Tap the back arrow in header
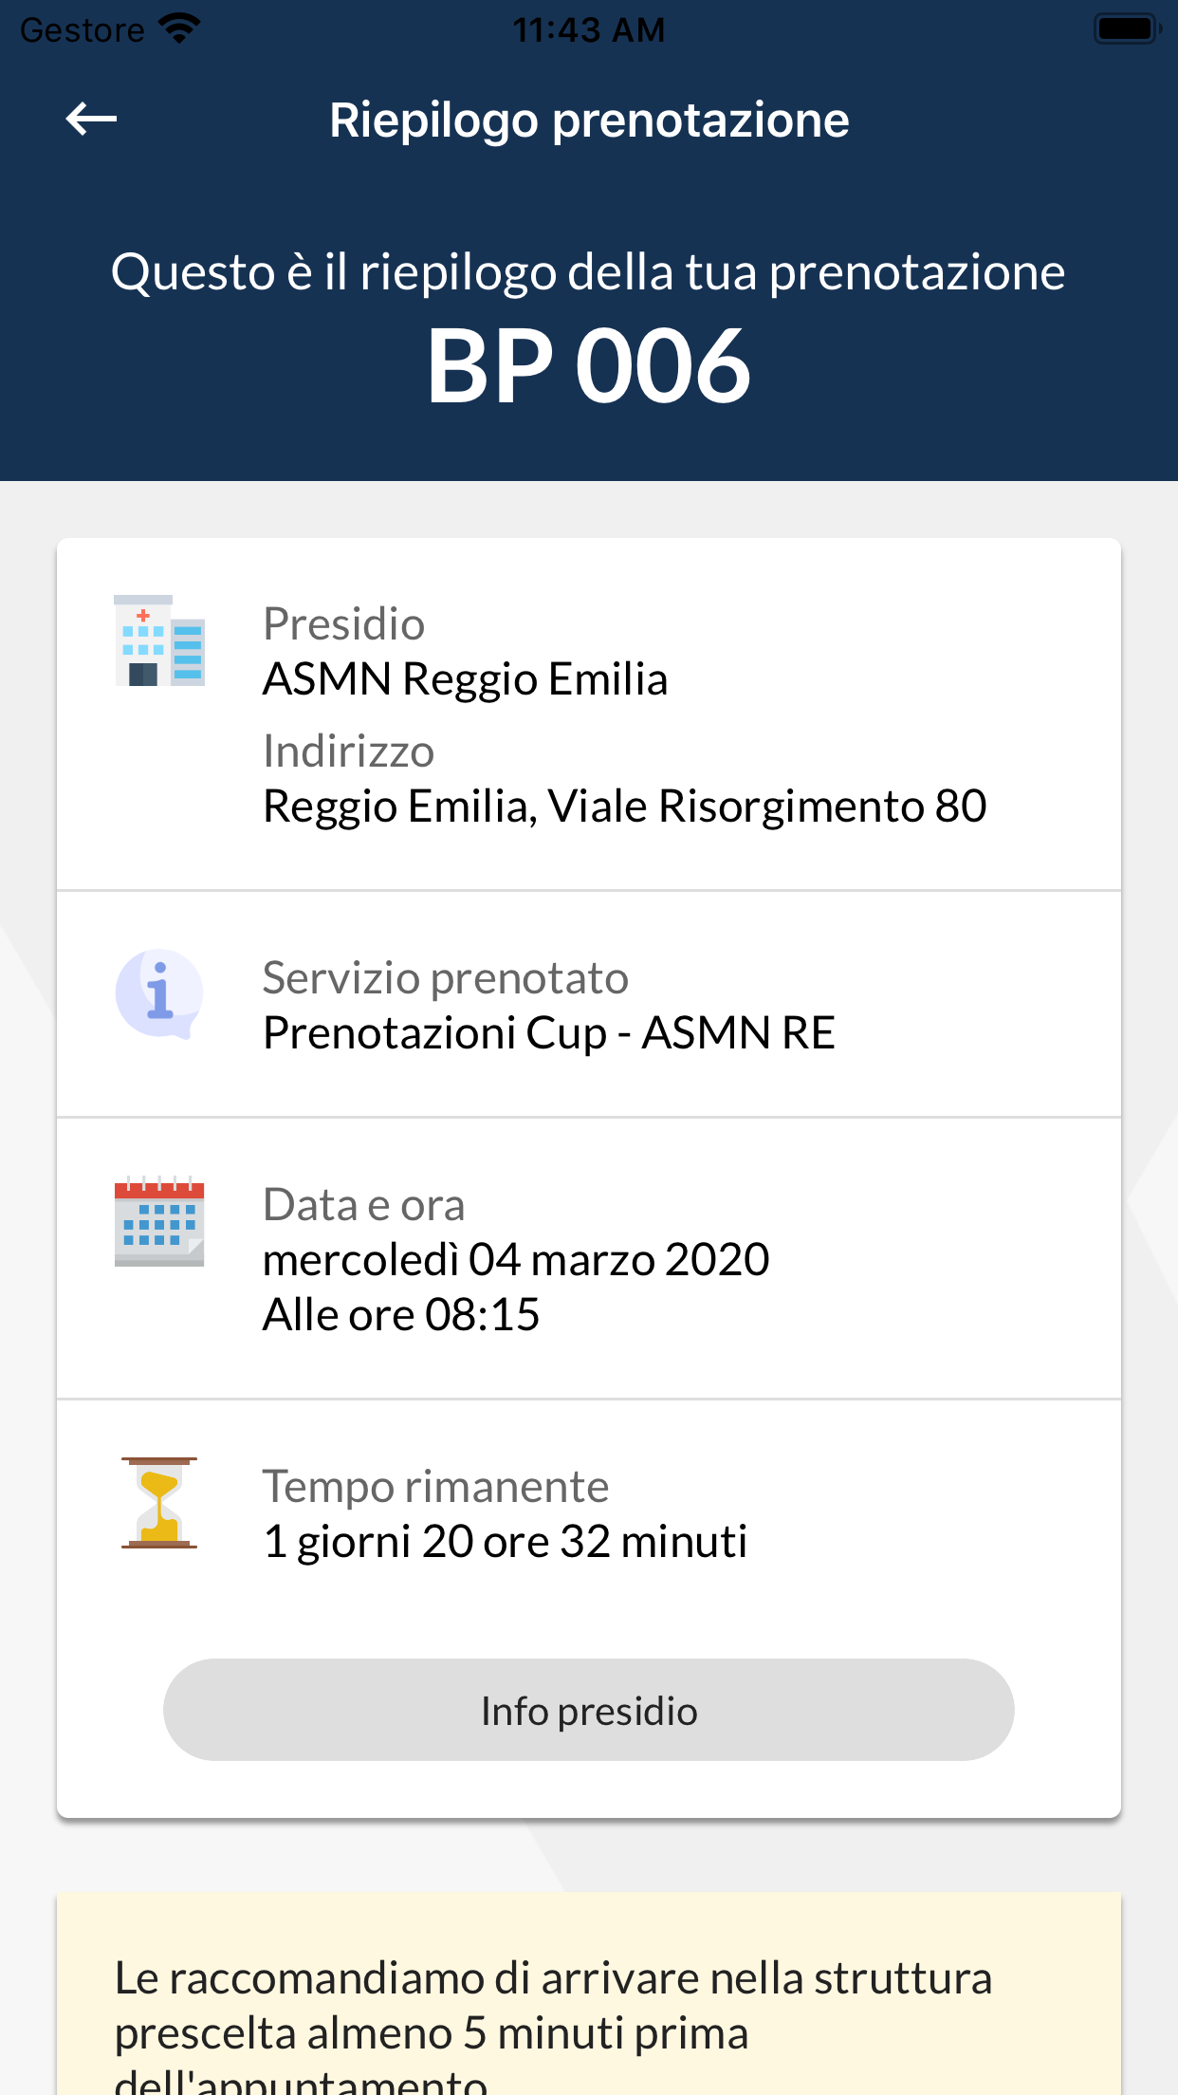 91,120
